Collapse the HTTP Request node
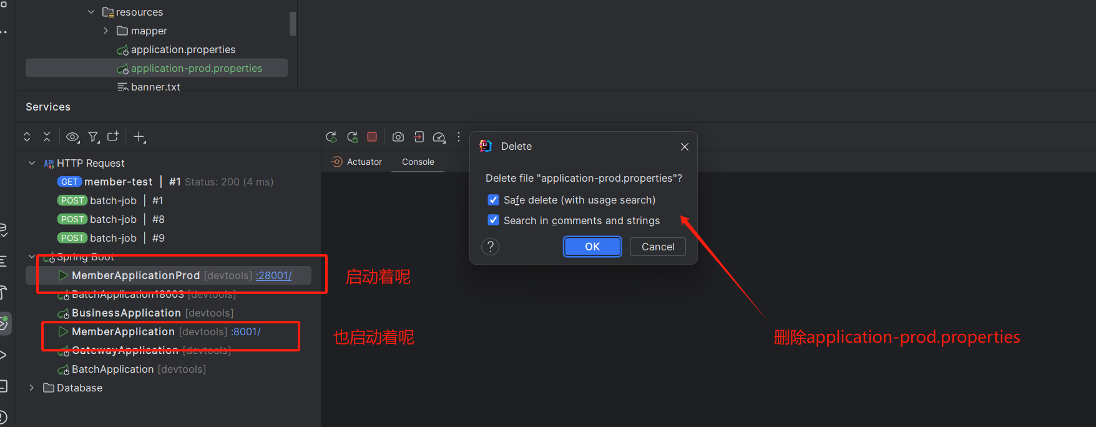1096x427 pixels. [32, 163]
